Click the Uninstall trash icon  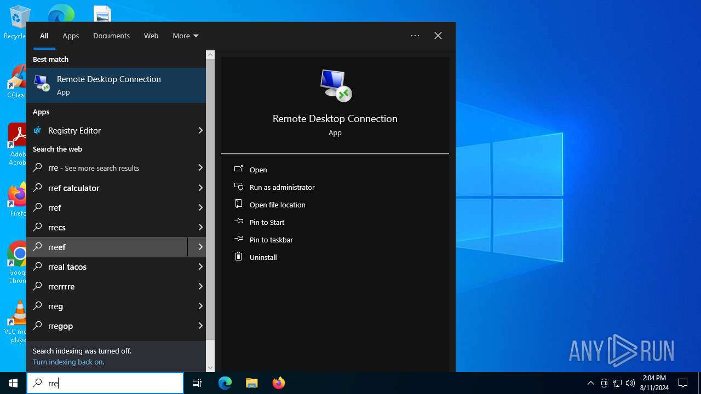click(238, 257)
